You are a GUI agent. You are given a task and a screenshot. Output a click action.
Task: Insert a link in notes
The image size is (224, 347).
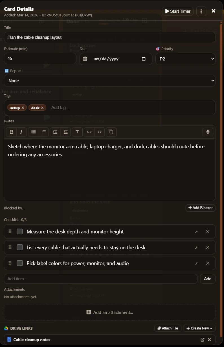tap(89, 132)
